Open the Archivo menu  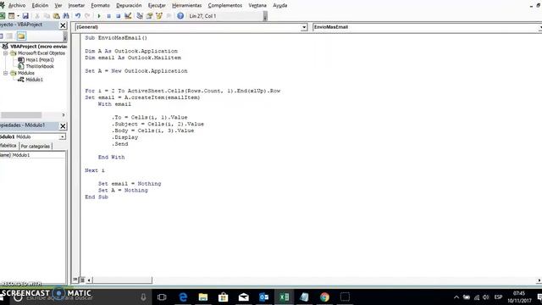tap(17, 6)
